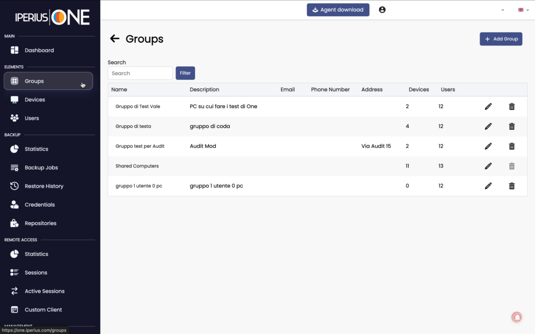Click the Agent download button
This screenshot has height=334, width=535.
[338, 10]
